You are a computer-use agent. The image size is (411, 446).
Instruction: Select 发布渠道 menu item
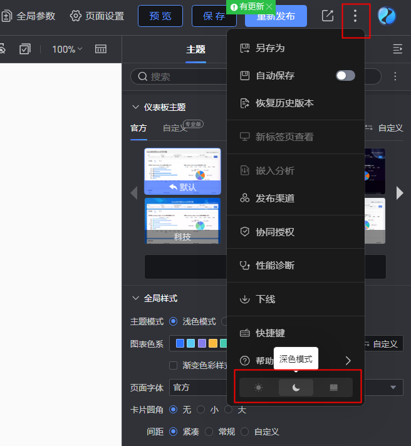tap(274, 199)
